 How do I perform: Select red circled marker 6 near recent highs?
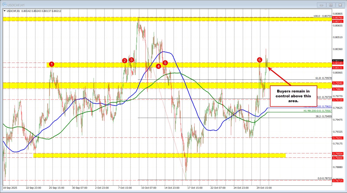[x=260, y=60]
